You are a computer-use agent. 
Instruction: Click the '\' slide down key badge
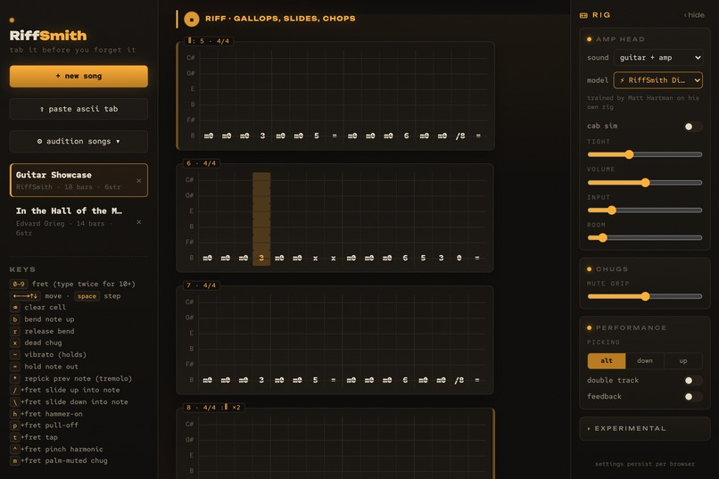[x=15, y=402]
